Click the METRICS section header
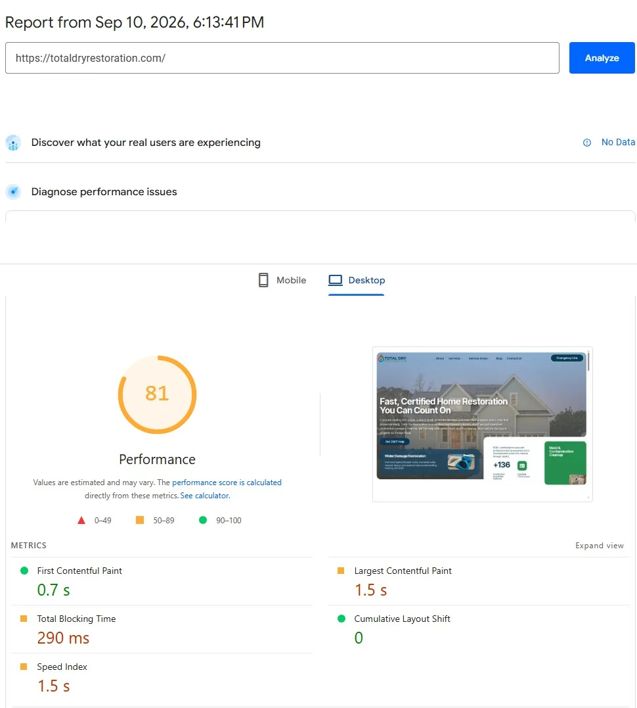637x708 pixels. coord(28,546)
